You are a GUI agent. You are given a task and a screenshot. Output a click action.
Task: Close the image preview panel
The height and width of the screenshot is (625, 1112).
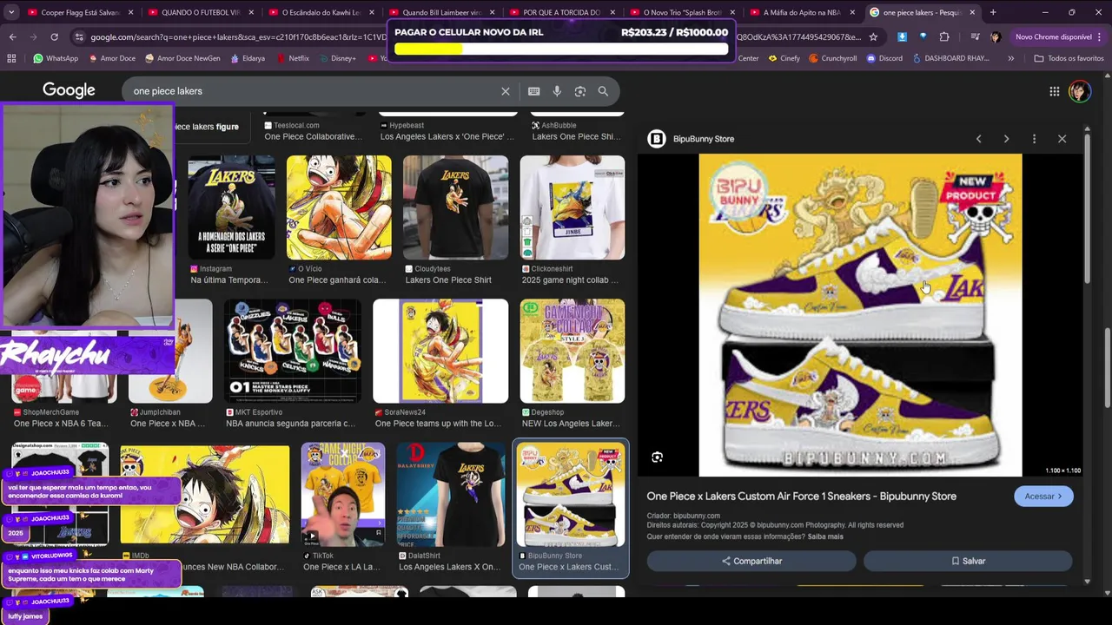coord(1062,139)
